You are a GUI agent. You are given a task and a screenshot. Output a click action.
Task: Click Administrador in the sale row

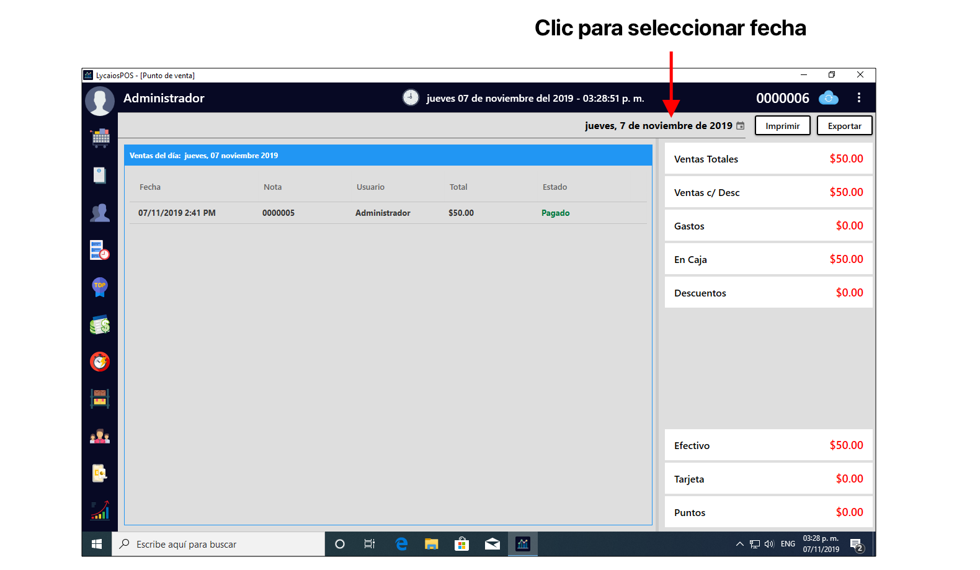[x=383, y=213]
